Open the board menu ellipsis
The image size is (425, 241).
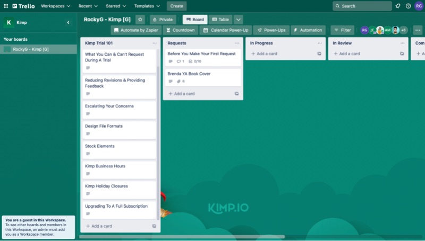click(418, 30)
